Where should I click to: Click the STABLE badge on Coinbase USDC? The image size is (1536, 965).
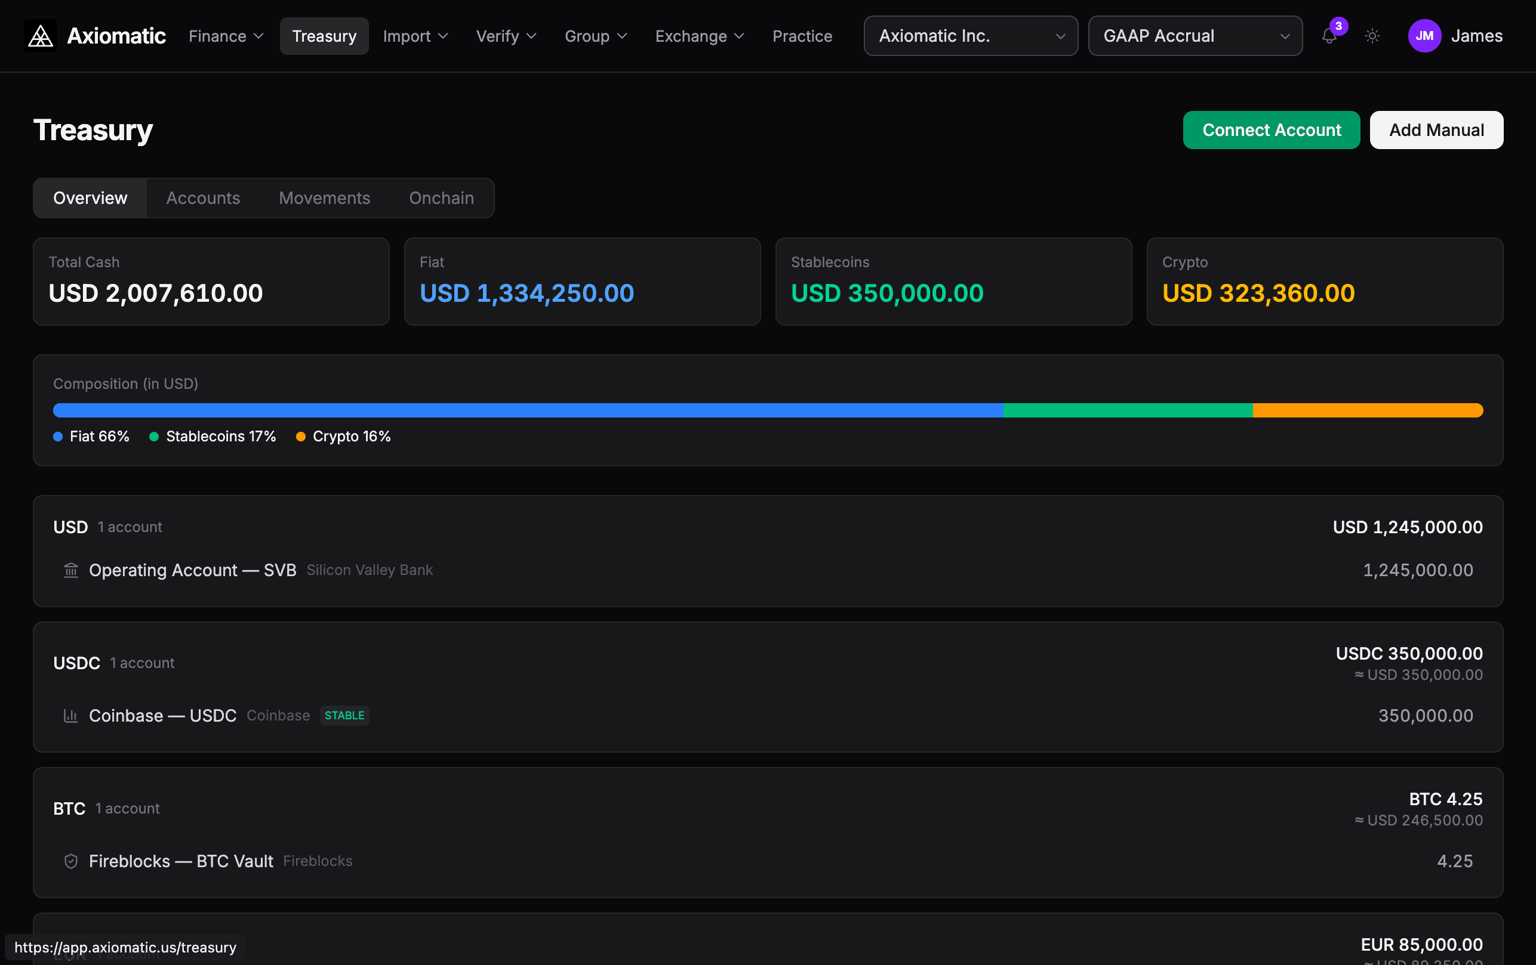(x=344, y=715)
